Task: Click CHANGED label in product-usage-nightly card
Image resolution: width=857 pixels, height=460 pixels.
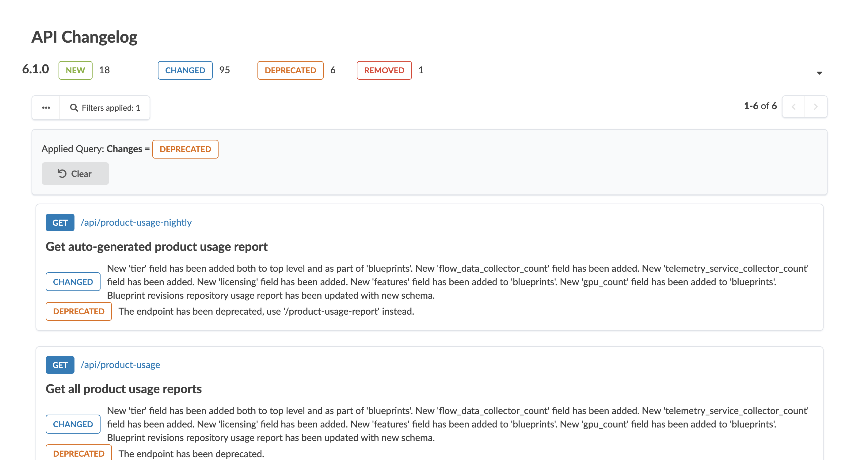Action: click(x=73, y=282)
